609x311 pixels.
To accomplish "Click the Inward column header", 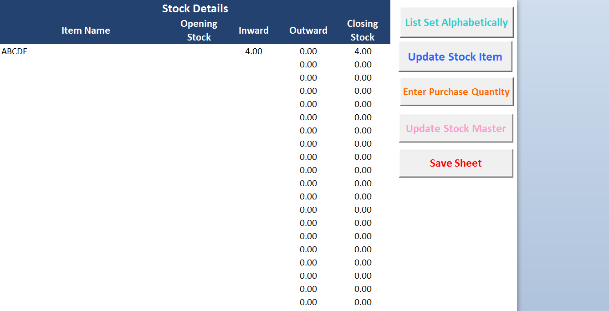I will coord(254,31).
